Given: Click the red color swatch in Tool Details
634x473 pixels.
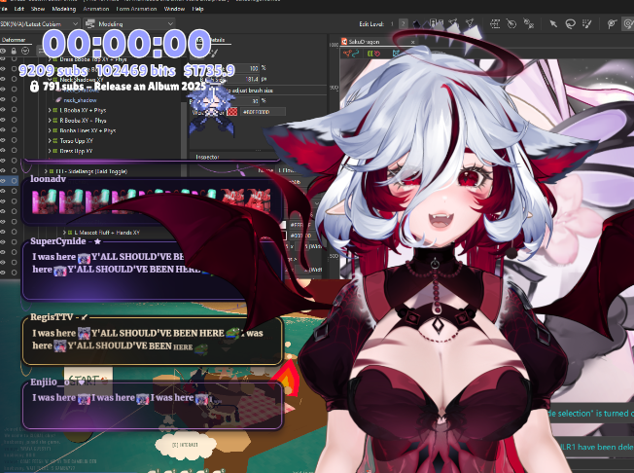Looking at the screenshot, I should (232, 112).
